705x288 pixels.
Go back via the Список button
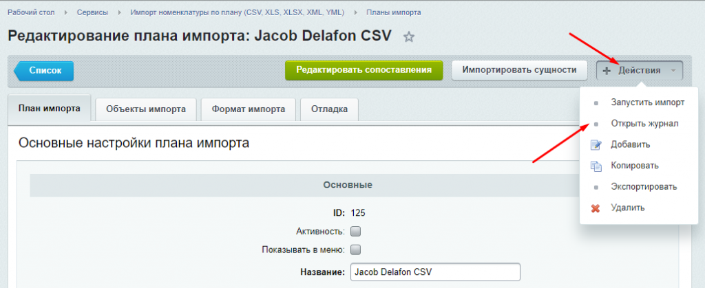coord(44,70)
